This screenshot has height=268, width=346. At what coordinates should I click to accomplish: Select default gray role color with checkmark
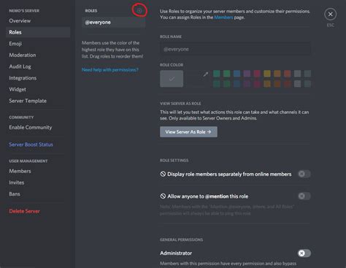[172, 79]
